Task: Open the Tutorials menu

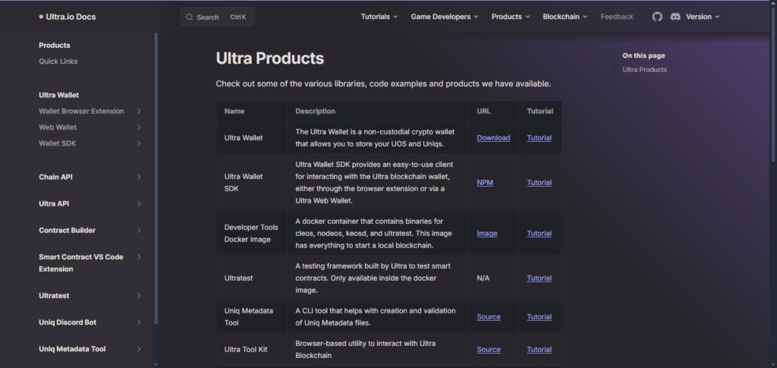Action: click(x=379, y=17)
